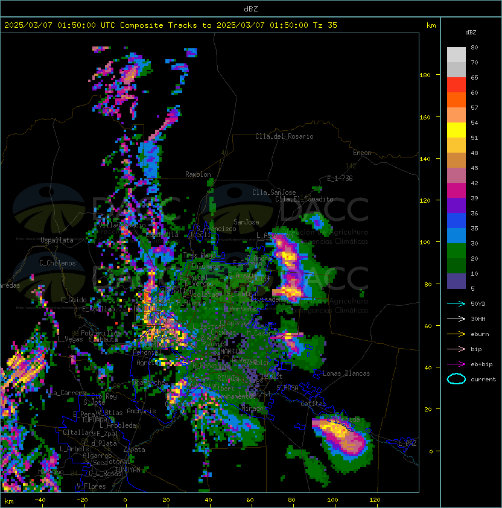
Task: Pick the magenta 39-42 dBZ swatch
Action: point(456,191)
